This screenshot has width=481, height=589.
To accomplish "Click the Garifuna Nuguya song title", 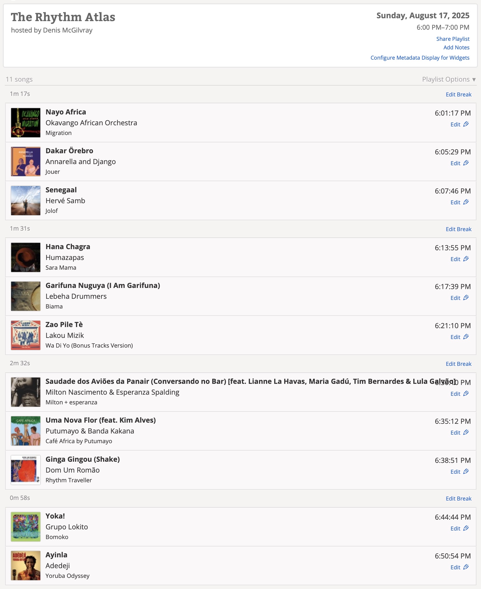I will (103, 285).
